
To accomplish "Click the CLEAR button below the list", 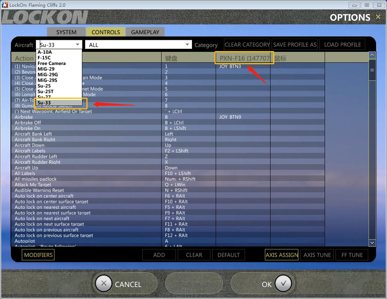I will point(194,255).
